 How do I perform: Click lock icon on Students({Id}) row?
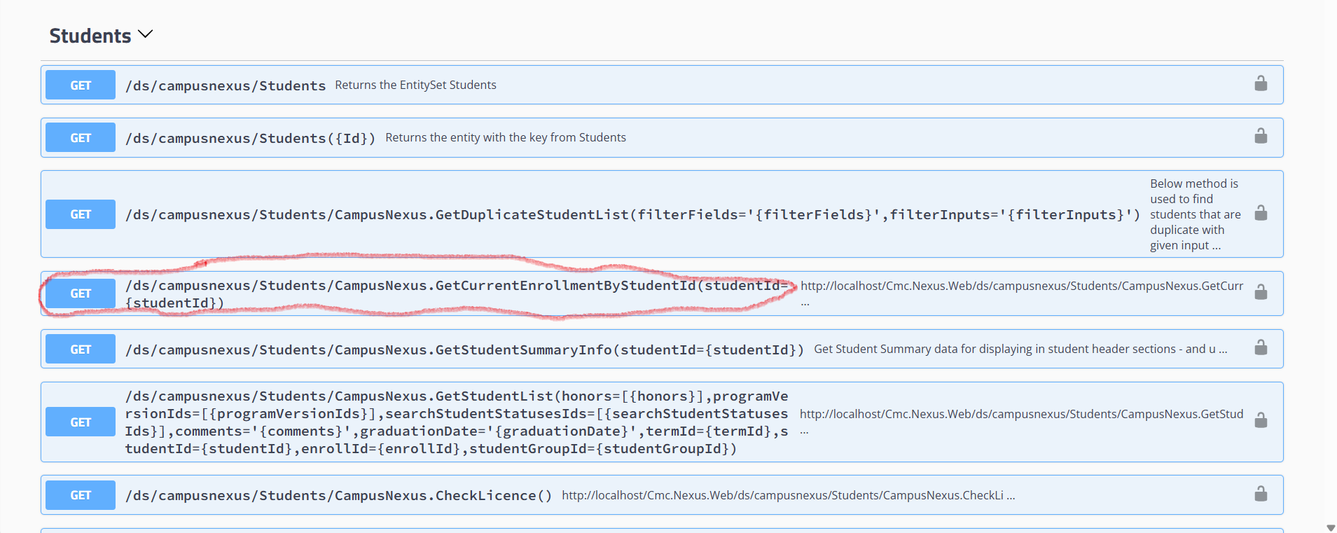(1261, 136)
